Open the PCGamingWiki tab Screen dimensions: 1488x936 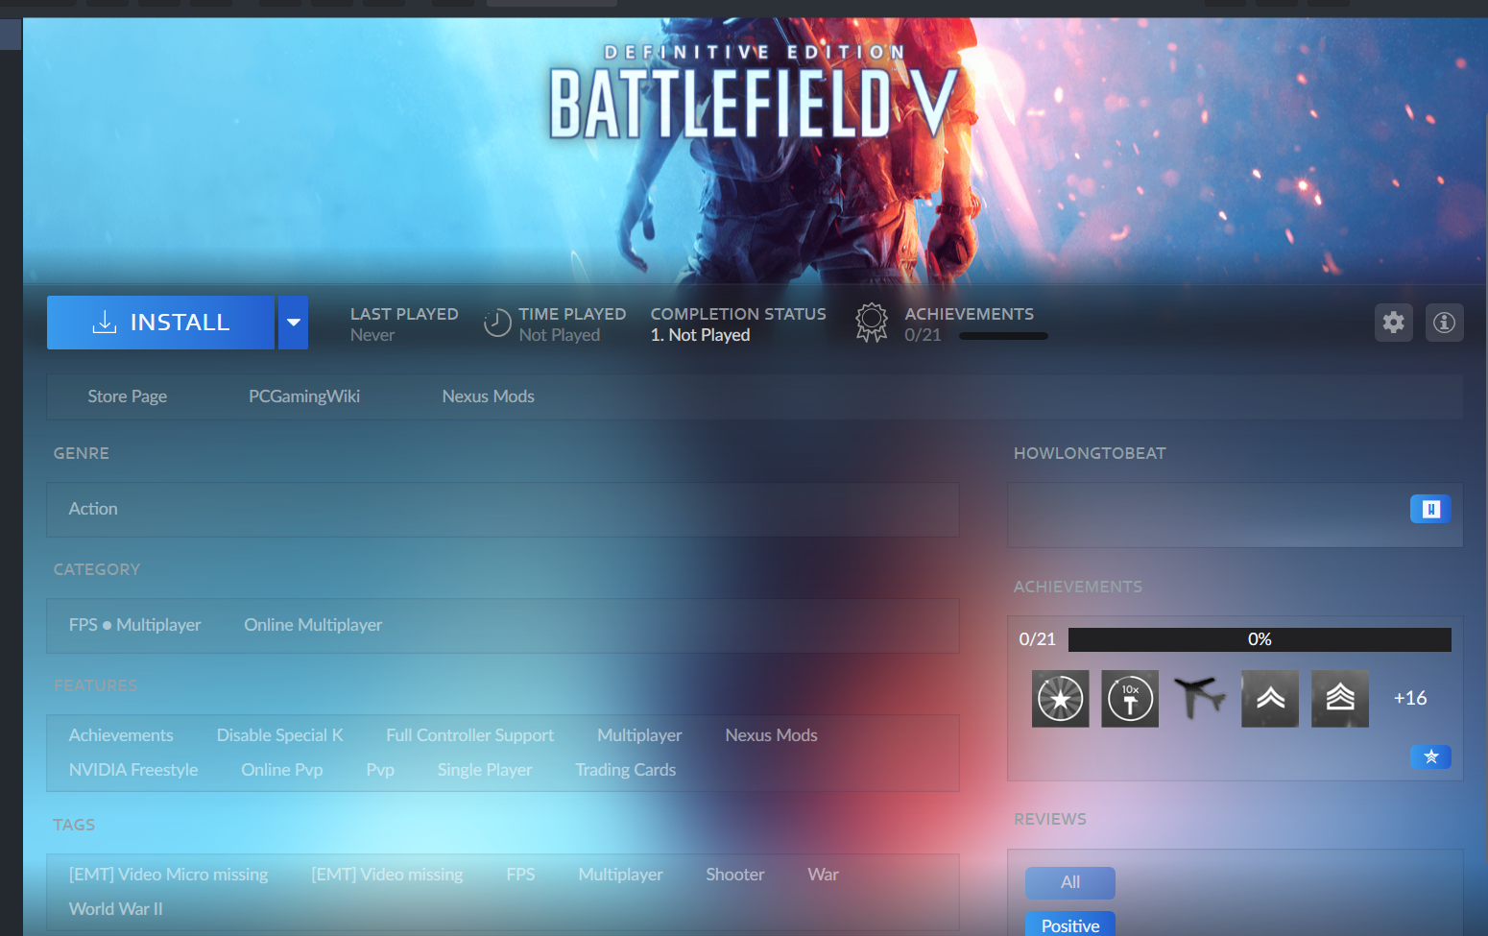(303, 396)
